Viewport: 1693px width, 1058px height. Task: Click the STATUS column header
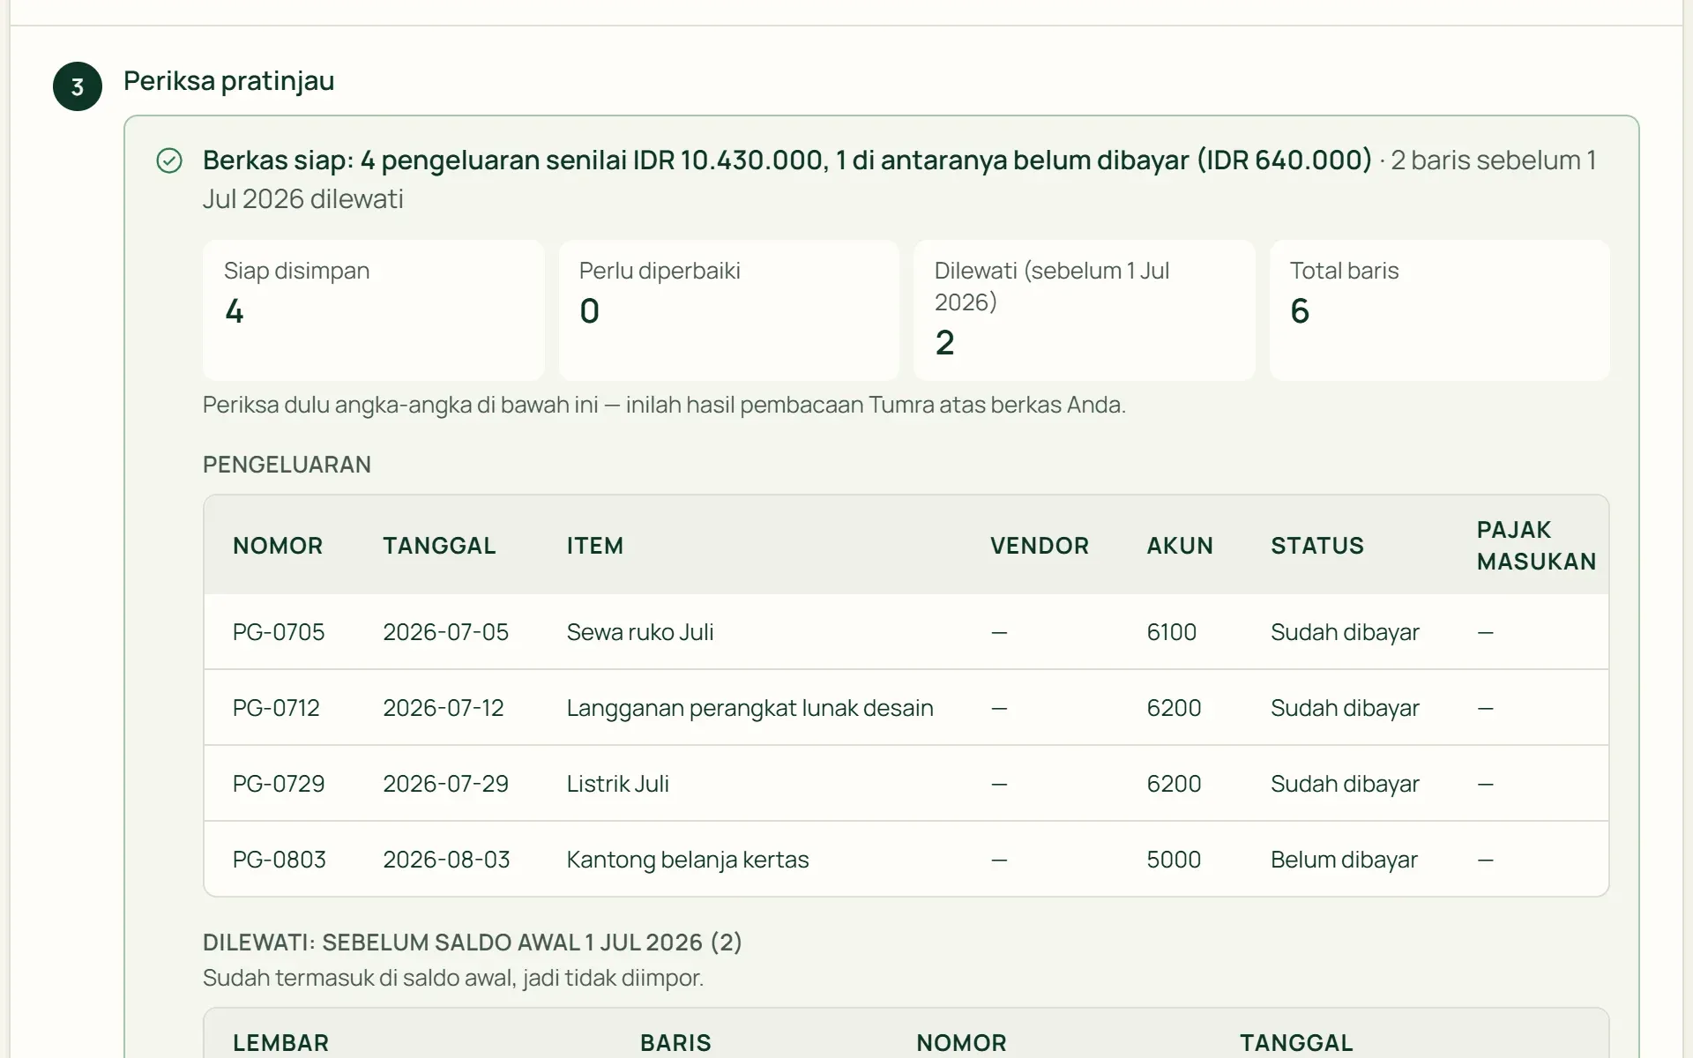[1317, 546]
